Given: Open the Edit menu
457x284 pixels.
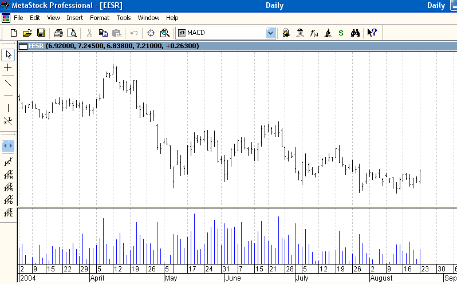Looking at the screenshot, I should [35, 18].
